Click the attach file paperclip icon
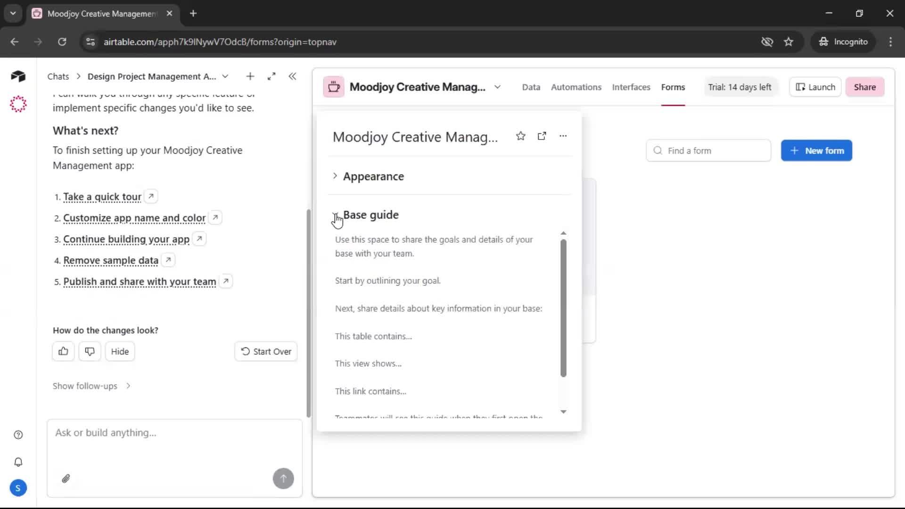 pyautogui.click(x=66, y=479)
